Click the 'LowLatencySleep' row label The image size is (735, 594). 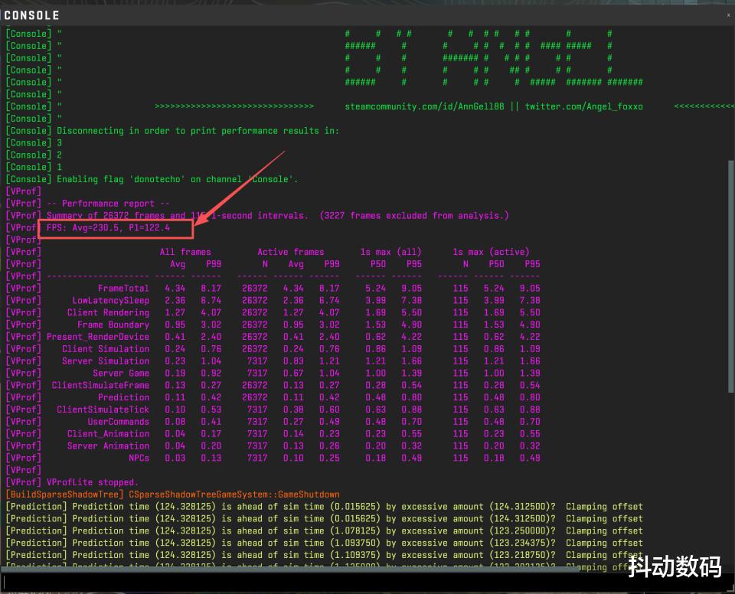(x=110, y=301)
